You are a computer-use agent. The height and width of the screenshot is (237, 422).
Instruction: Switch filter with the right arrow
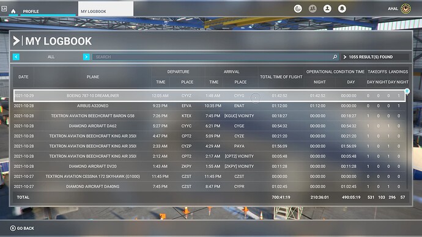(x=86, y=57)
